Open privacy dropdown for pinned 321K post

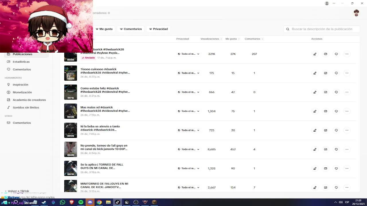[x=188, y=54]
